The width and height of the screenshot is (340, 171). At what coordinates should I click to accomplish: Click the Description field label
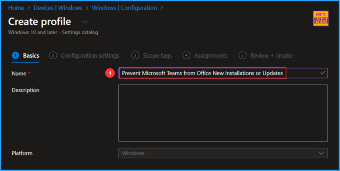(x=26, y=90)
